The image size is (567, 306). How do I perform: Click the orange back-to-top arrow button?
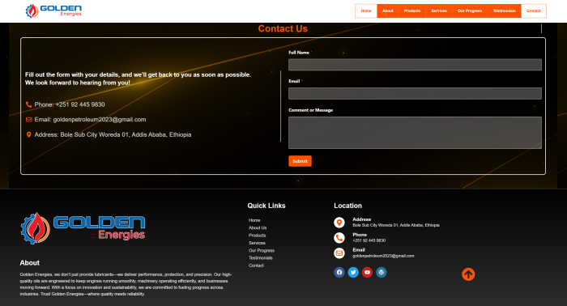coord(468,274)
